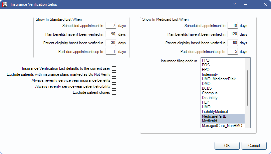Viewport: 271px width, 154px height.
Task: Click the help question mark button
Action: [x=235, y=4]
